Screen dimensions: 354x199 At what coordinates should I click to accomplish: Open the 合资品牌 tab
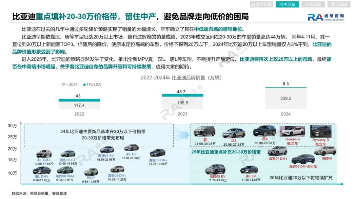[x=313, y=5]
